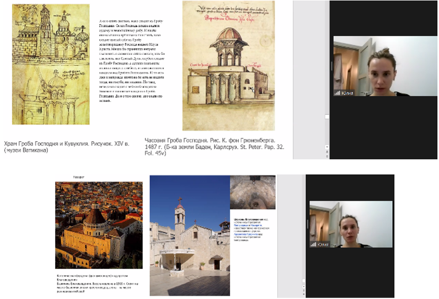Click the "Назарет" heading above the aerial photo
The height and width of the screenshot is (299, 439).
pos(79,177)
